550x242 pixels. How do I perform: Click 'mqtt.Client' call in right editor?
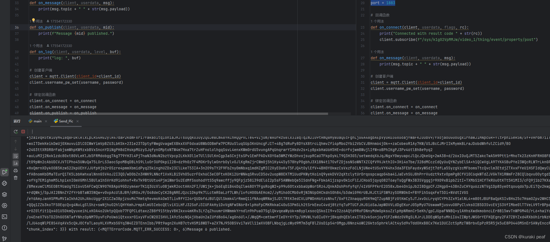pos(403,83)
